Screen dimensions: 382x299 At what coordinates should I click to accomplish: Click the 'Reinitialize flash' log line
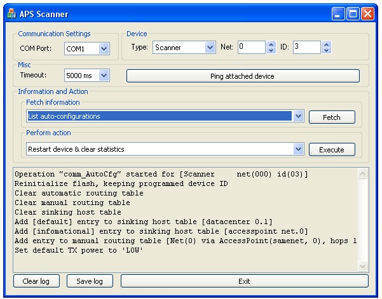coord(121,183)
